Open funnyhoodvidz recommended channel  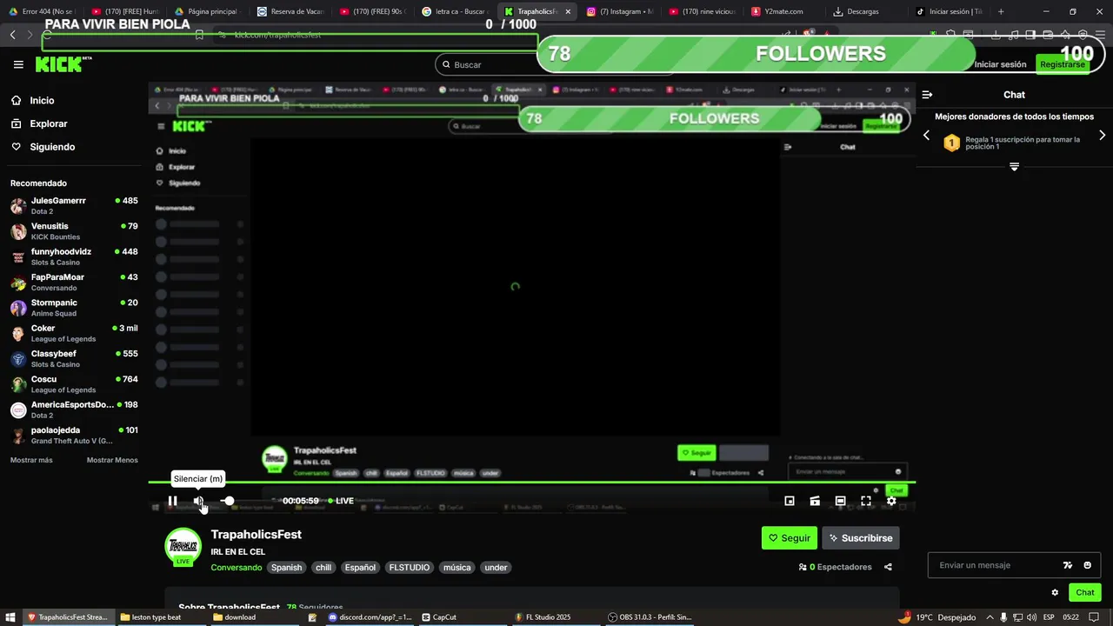(x=74, y=256)
